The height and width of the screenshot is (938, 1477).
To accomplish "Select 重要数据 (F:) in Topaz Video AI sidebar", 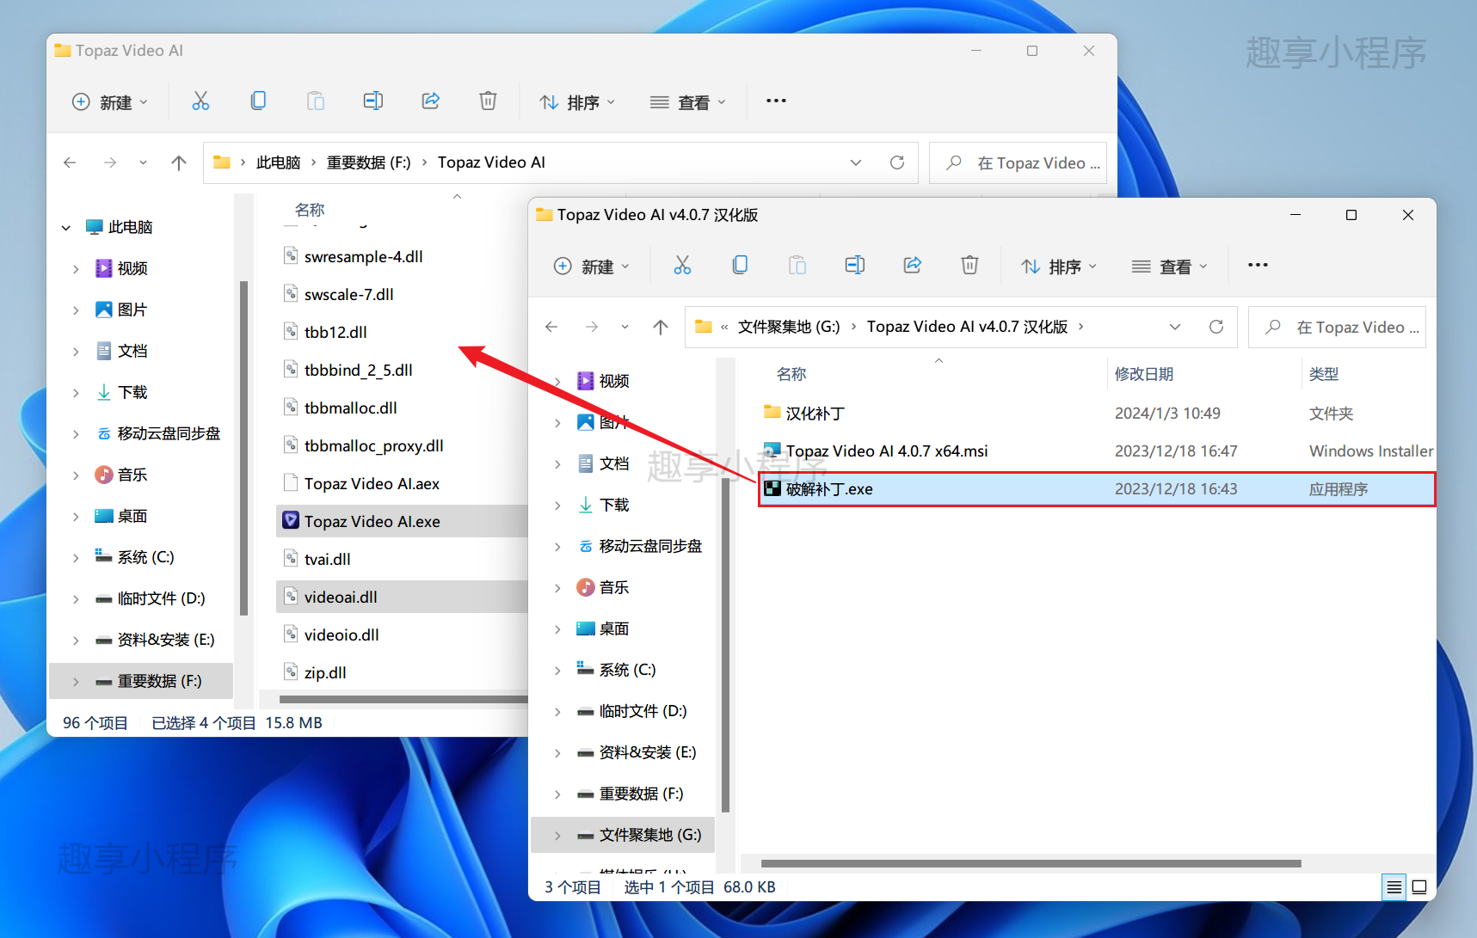I will [141, 681].
